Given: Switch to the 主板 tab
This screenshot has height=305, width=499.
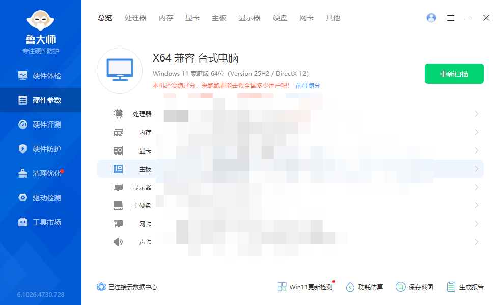Looking at the screenshot, I should [x=219, y=18].
